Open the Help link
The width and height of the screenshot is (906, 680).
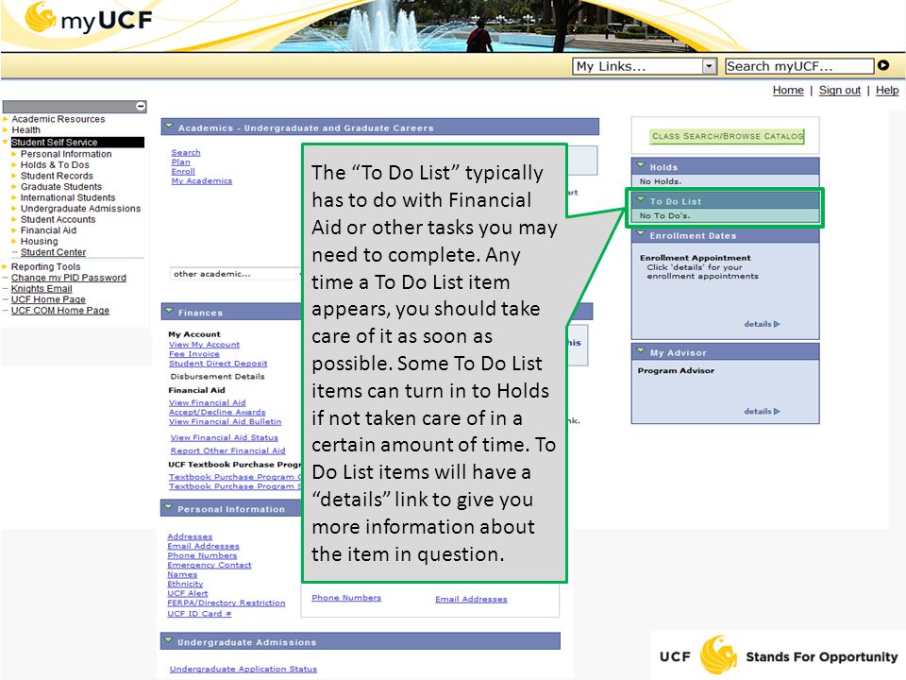[887, 91]
